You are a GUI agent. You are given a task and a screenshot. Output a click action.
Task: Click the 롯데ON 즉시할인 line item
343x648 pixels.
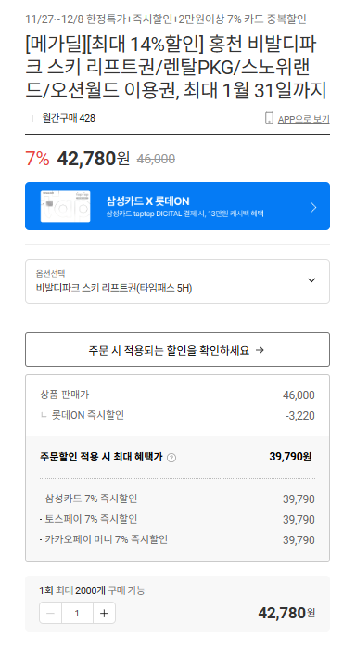[x=177, y=415]
